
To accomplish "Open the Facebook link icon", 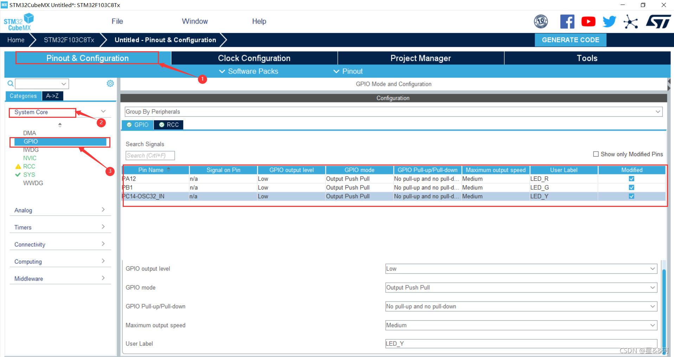I will tap(567, 22).
